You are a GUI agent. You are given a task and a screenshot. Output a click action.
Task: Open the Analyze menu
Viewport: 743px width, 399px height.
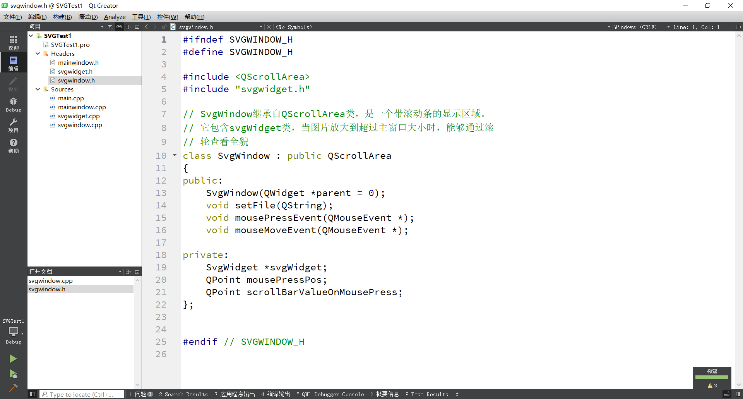click(x=115, y=17)
